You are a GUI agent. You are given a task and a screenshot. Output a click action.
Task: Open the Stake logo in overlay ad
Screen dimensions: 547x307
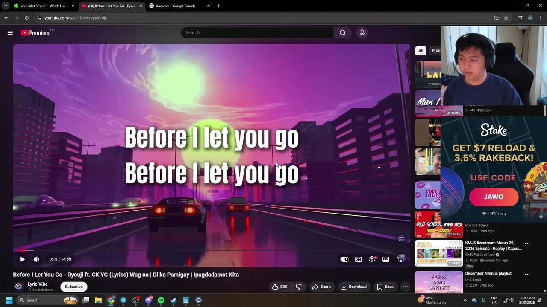494,130
